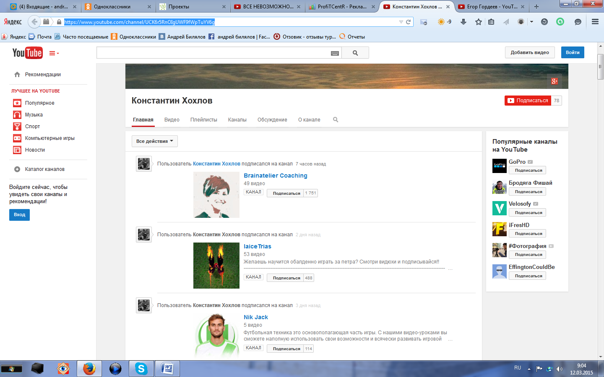Click the Music headphones icon

tap(17, 115)
